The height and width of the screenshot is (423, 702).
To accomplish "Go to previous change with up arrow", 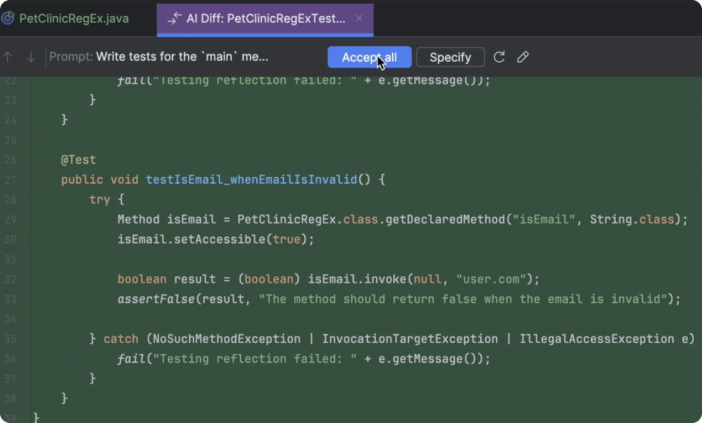I will (8, 57).
